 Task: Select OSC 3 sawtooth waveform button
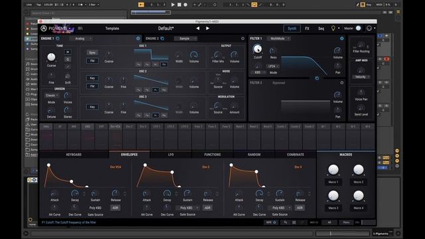tap(155, 115)
